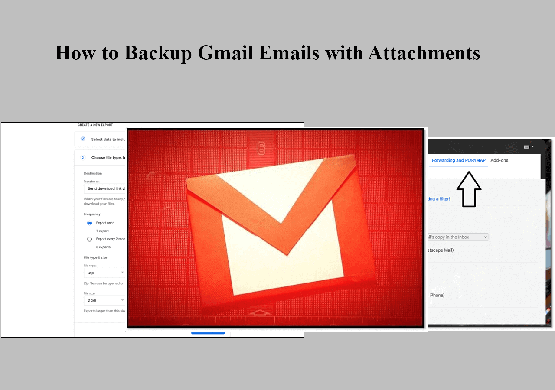Image resolution: width=555 pixels, height=390 pixels.
Task: Open the Transfer to destination dropdown
Action: 104,189
